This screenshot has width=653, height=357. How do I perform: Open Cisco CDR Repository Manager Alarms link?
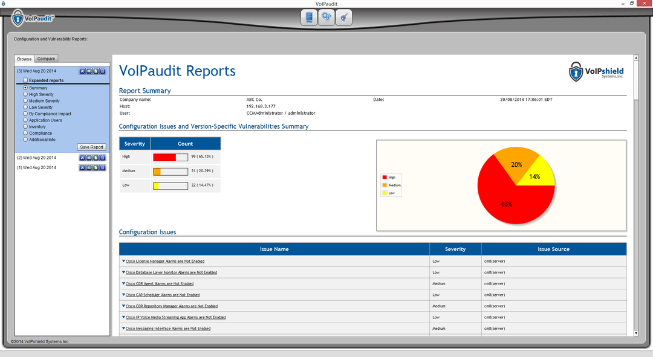[x=172, y=306]
